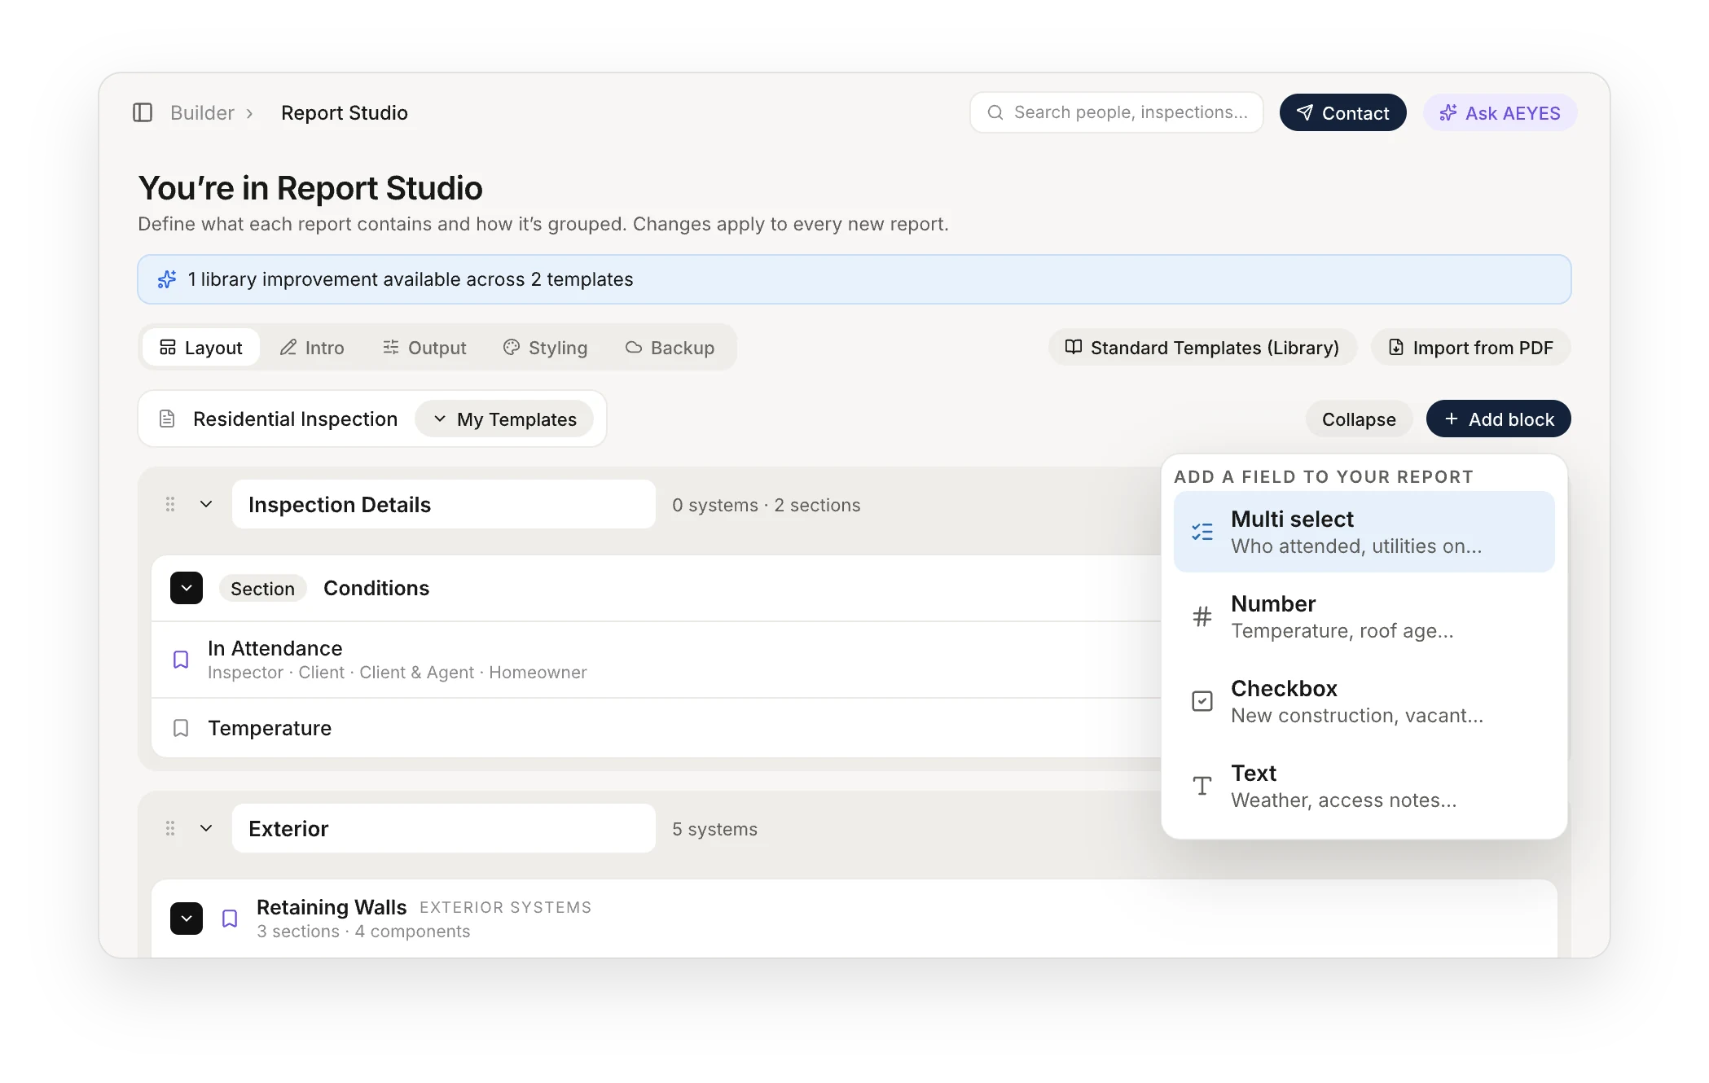Collapse the Exterior block chevron

point(206,828)
